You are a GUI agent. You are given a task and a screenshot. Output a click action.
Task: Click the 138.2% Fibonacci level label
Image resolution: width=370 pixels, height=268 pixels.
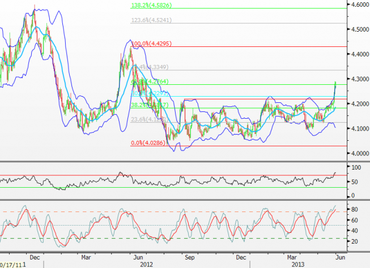click(151, 6)
